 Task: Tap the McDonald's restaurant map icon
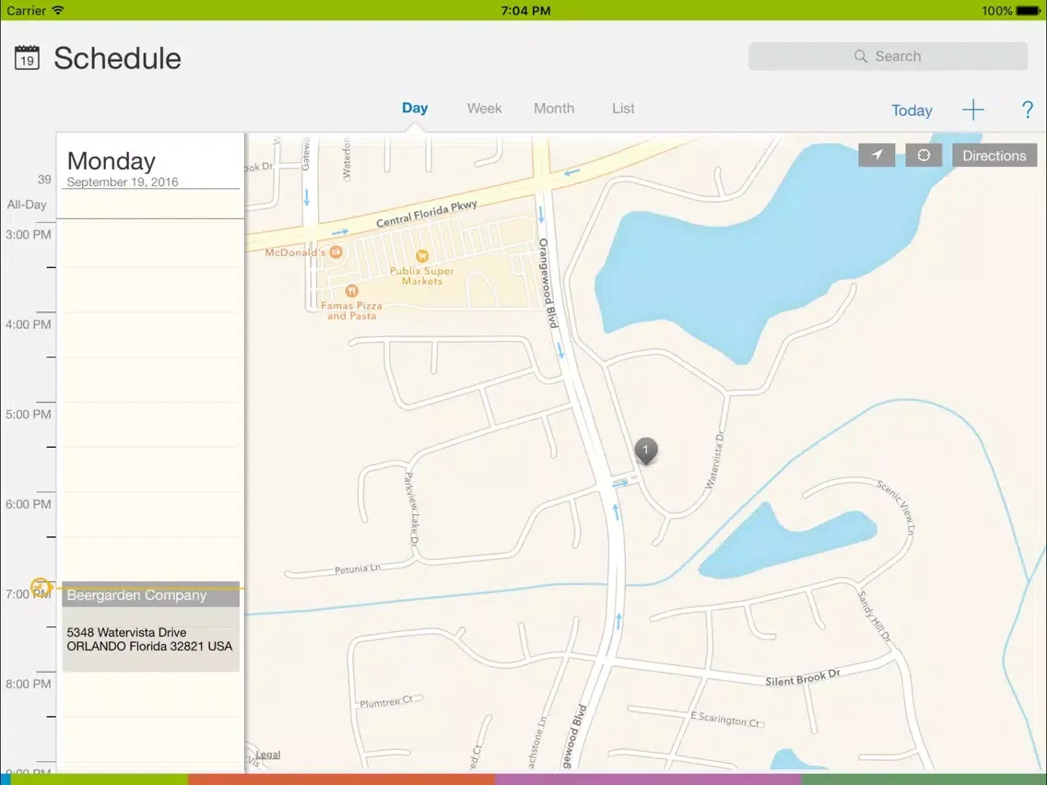(336, 252)
